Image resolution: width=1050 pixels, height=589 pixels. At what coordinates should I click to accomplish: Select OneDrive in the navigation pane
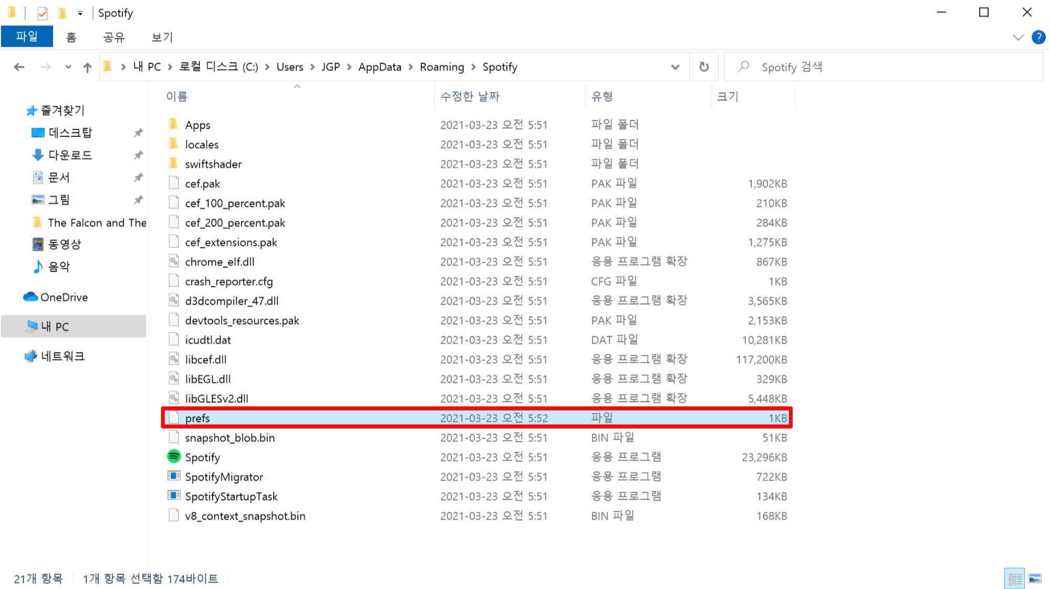tap(64, 297)
